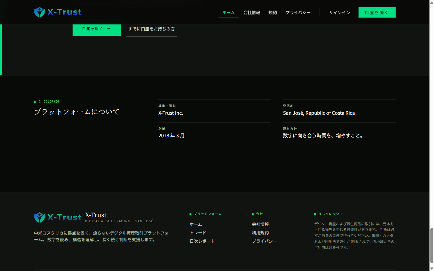Open the ホーム tab in the top navigation
Viewport: 434px width, 271px height.
coord(228,12)
